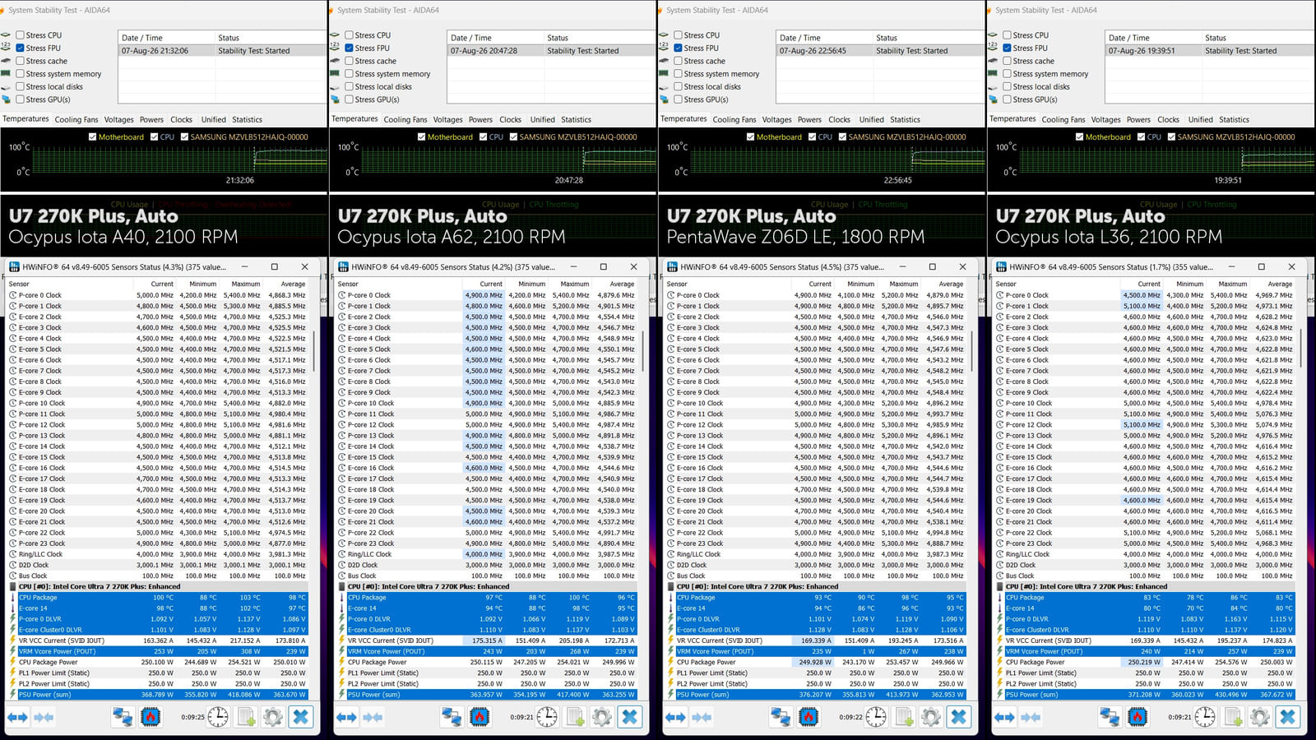The height and width of the screenshot is (740, 1316).
Task: Toggle SAMSUNG MZVLB512HAJQ graph checkbox in the 19:39:51 window
Action: [1171, 137]
